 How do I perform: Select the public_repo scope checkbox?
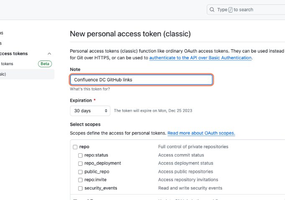coord(80,172)
